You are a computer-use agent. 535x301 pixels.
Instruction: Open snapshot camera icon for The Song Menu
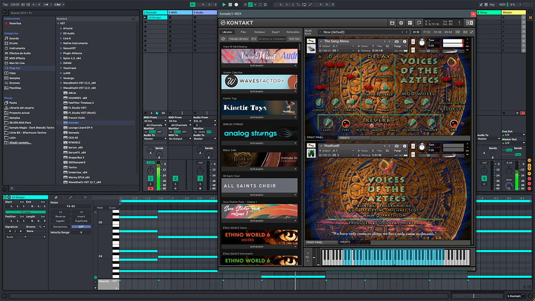pyautogui.click(x=397, y=41)
